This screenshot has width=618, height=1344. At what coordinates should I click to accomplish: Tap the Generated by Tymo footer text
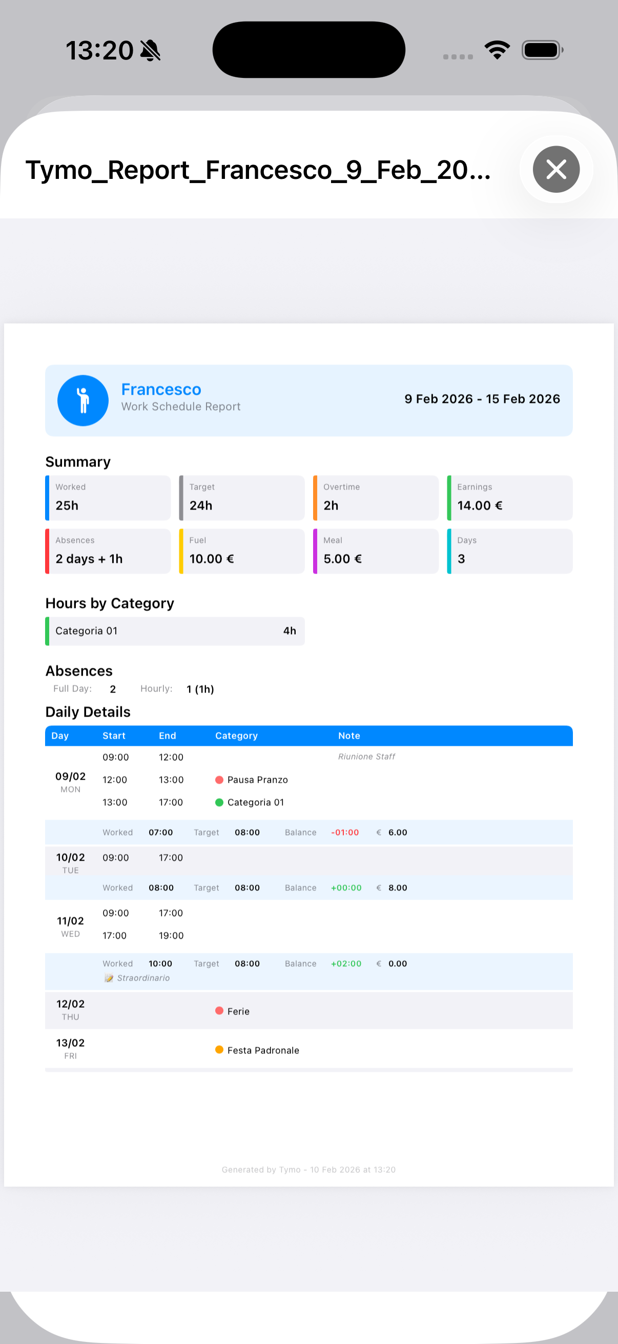[308, 1169]
